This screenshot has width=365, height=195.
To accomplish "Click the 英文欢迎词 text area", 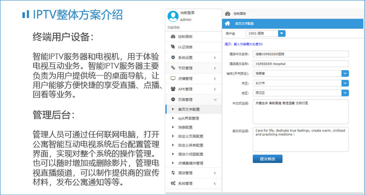I will pos(300,139).
